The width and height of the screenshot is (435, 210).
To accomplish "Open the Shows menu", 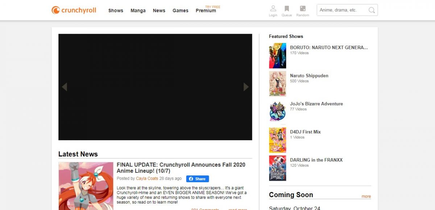I will (116, 10).
